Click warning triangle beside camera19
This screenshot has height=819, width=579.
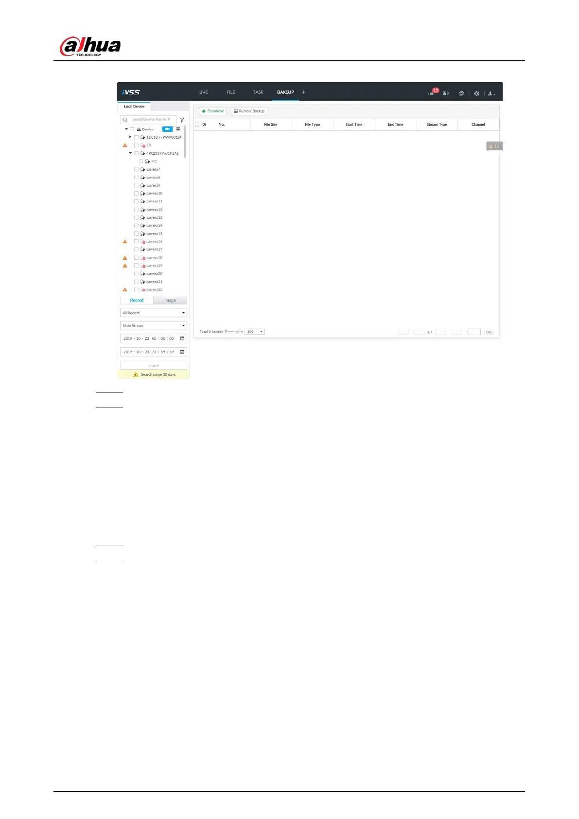click(125, 266)
